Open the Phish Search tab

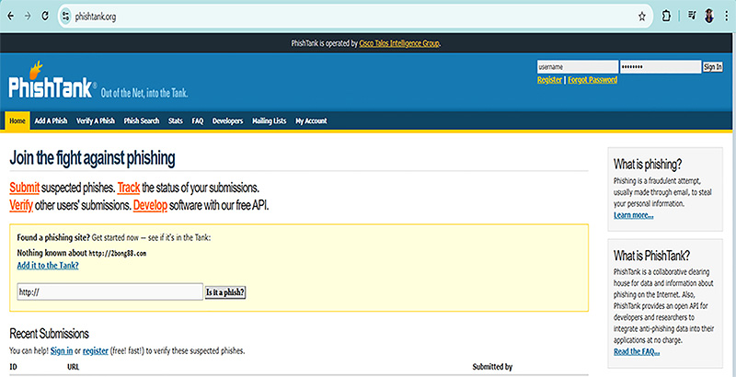tap(142, 121)
